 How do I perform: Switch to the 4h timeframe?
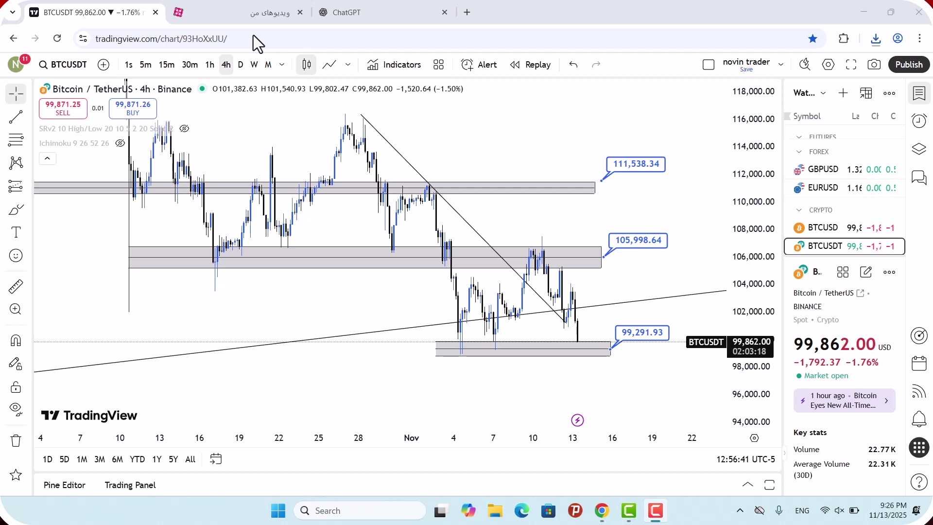pyautogui.click(x=226, y=65)
